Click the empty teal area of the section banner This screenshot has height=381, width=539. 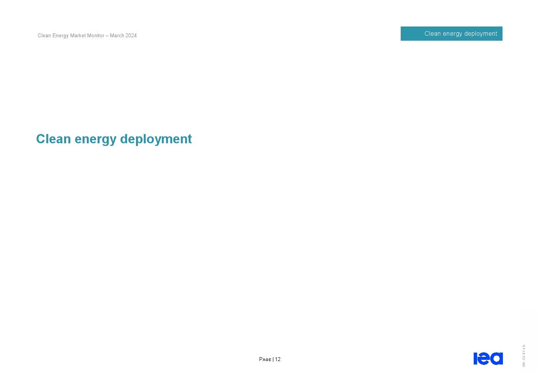click(x=412, y=34)
